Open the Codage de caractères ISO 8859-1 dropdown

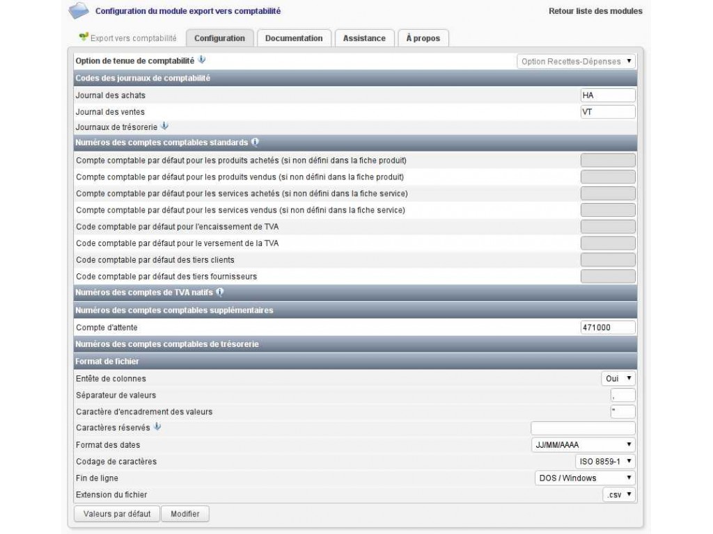pyautogui.click(x=605, y=462)
